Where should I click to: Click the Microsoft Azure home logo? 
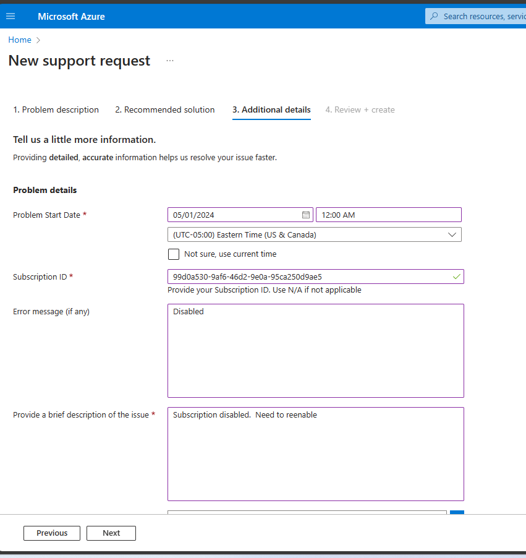(71, 16)
